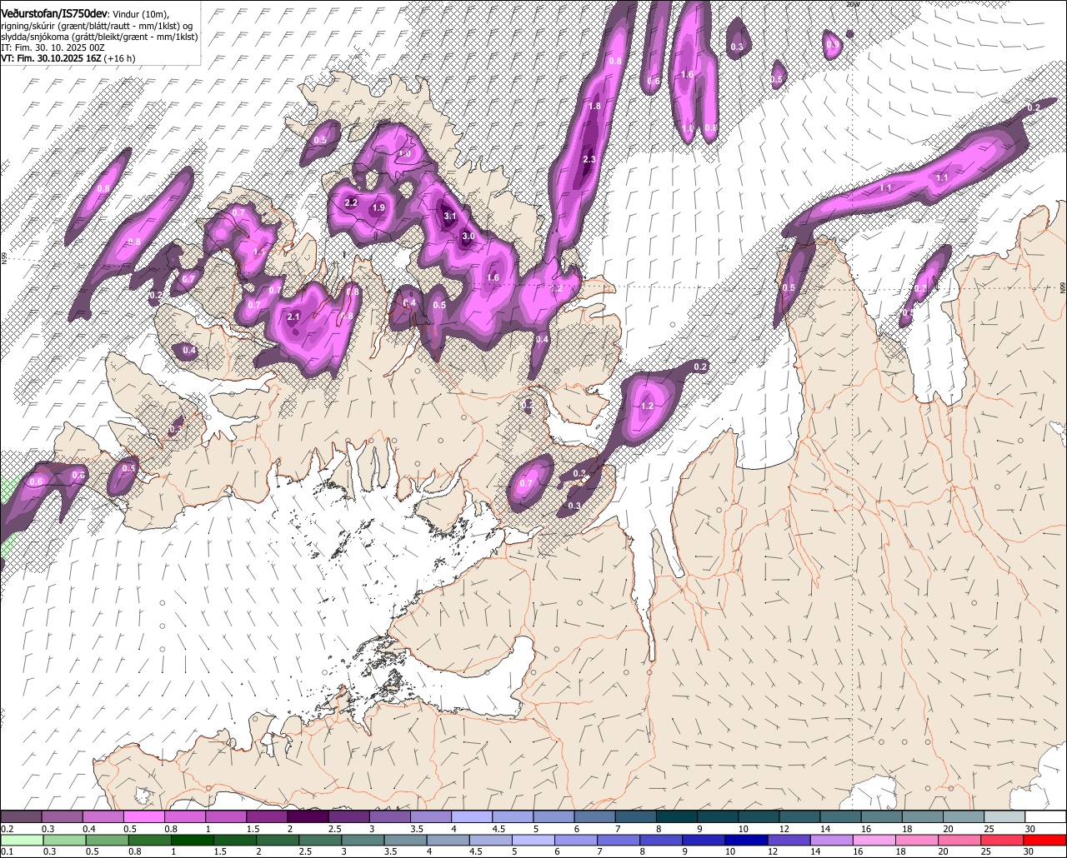Select the bright pink swatch between 0.5 and 0.8, upper bar
Viewport: 1067px width, 858px height.
coord(143,816)
